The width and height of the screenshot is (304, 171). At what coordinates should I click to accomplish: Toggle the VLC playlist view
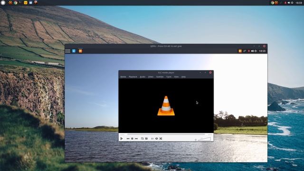tap(152, 139)
